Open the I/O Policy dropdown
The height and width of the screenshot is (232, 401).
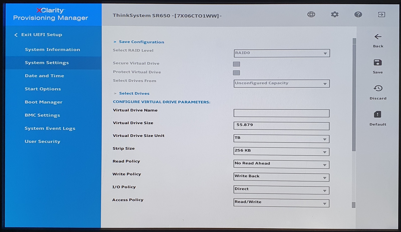(x=281, y=190)
